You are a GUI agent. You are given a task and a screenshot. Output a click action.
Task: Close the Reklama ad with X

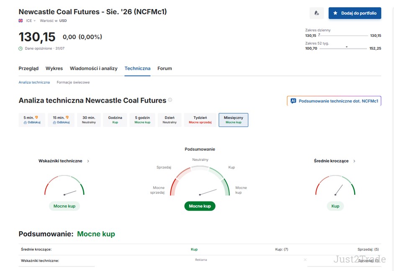point(305,260)
